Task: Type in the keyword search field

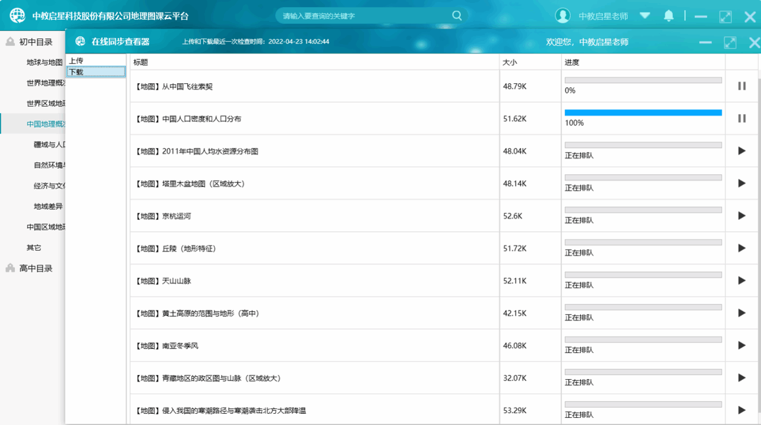Action: tap(362, 16)
